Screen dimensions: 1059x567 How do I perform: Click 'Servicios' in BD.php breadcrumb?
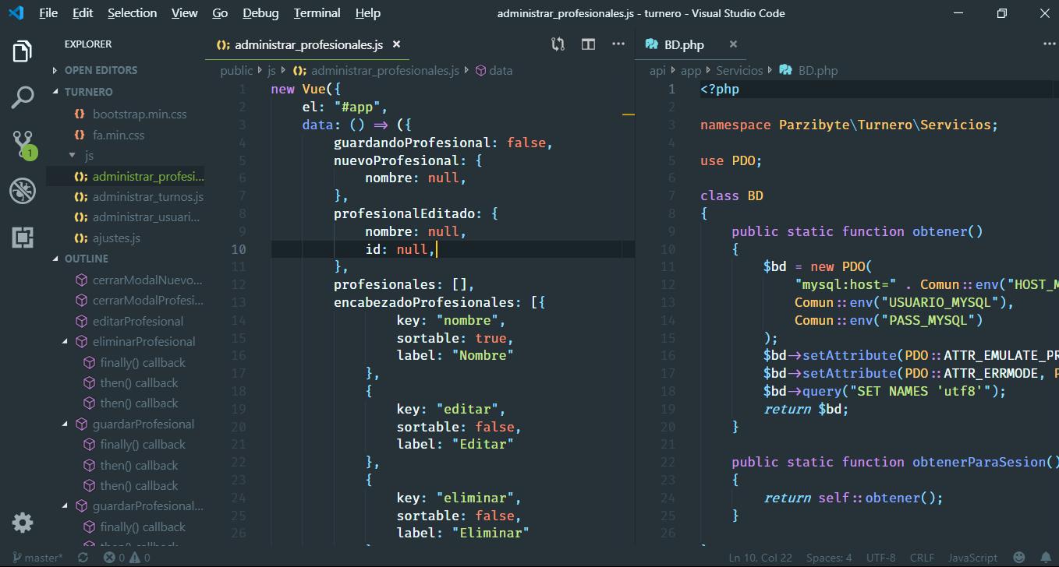(x=739, y=70)
